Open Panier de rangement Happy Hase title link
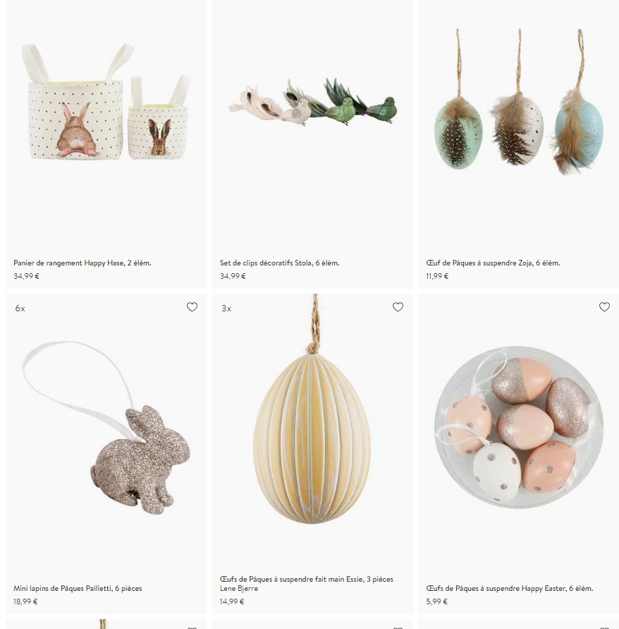Image resolution: width=619 pixels, height=629 pixels. [x=82, y=263]
